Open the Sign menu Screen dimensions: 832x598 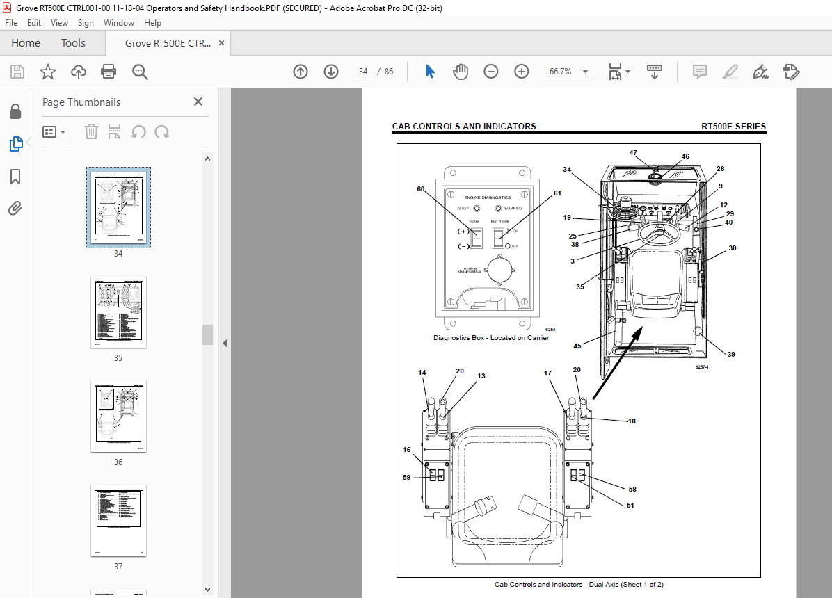[x=86, y=23]
